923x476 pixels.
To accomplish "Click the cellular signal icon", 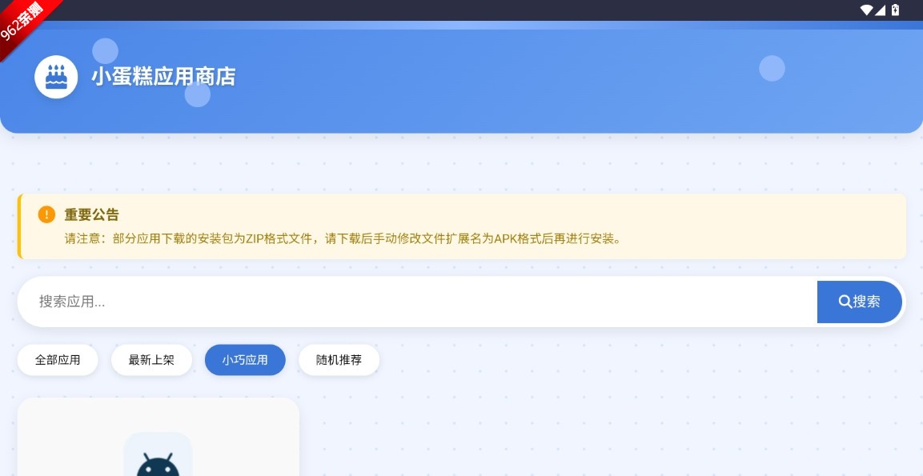I will 881,10.
